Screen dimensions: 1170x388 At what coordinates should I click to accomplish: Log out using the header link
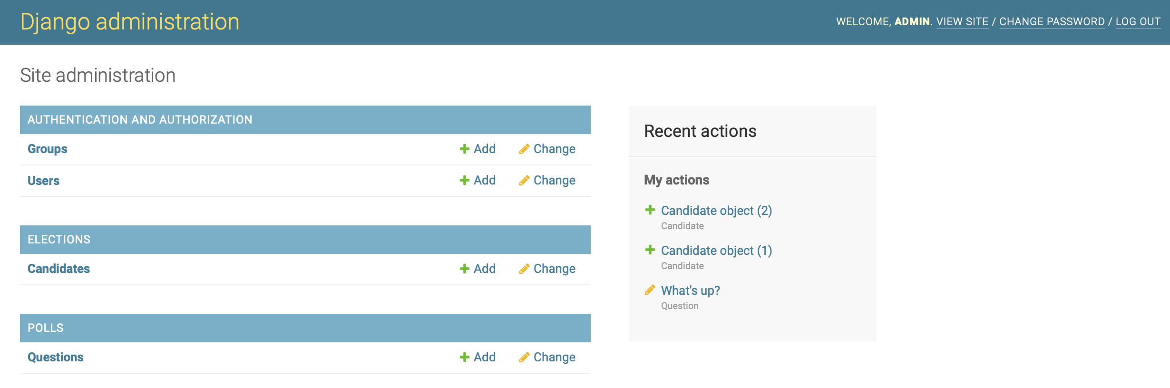coord(1138,22)
